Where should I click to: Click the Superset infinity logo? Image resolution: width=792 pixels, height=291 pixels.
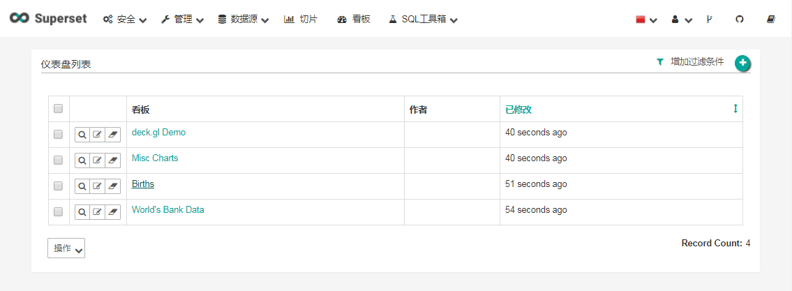click(x=20, y=18)
